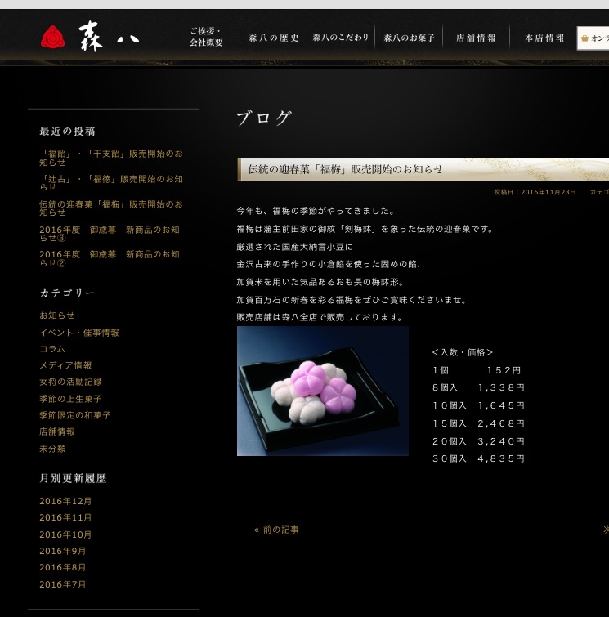Open recent post 「福飴」・「干支飴」販売開始
The width and height of the screenshot is (609, 617).
(111, 158)
